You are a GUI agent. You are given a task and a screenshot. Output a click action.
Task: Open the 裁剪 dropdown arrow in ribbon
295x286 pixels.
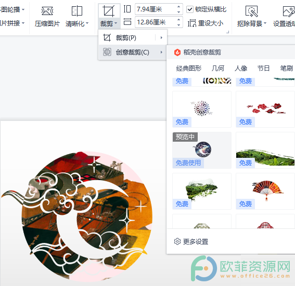pyautogui.click(x=116, y=23)
